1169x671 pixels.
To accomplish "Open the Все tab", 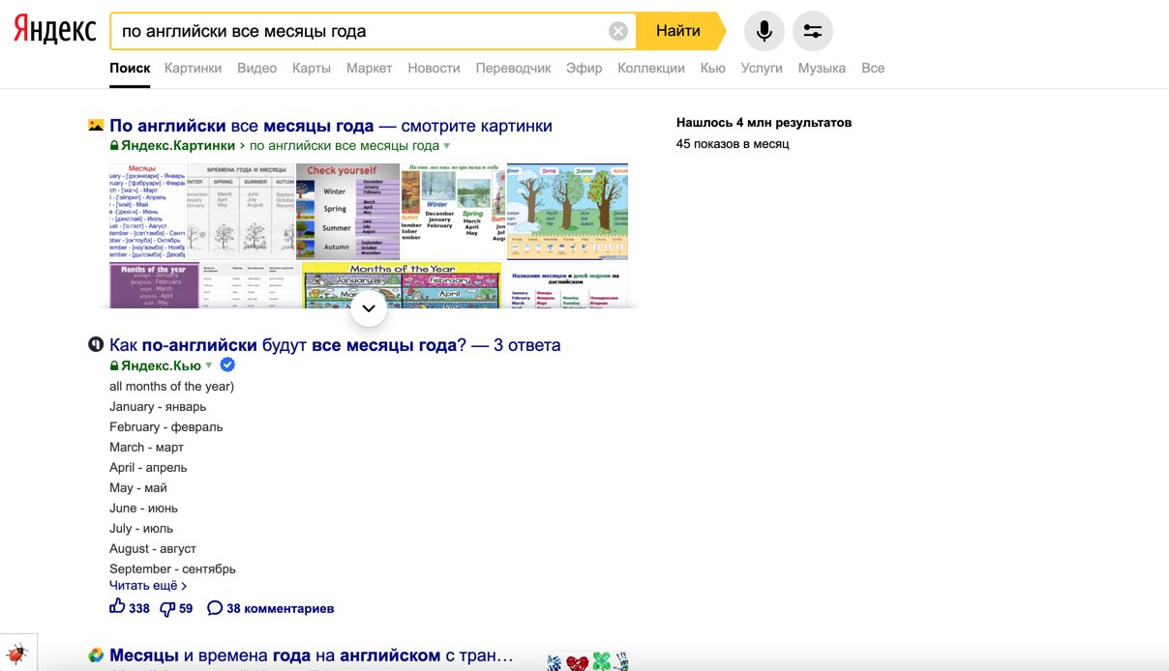I will point(873,68).
